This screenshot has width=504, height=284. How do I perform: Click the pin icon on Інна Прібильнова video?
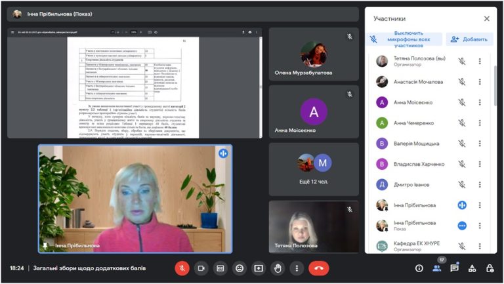[x=45, y=246]
